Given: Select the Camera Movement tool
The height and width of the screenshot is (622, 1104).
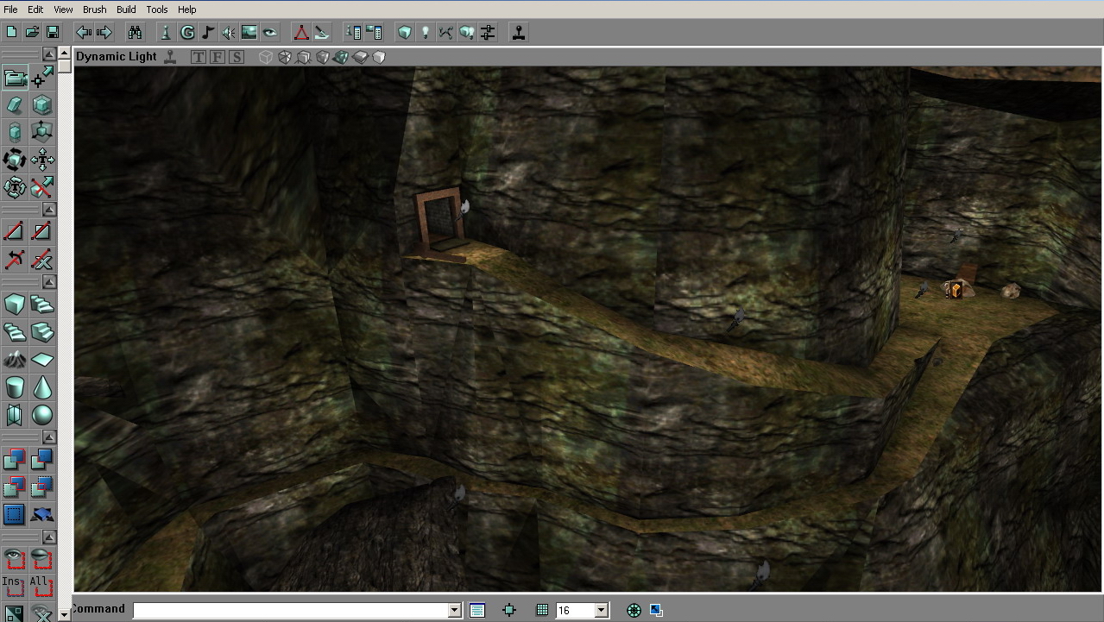Looking at the screenshot, I should (15, 78).
